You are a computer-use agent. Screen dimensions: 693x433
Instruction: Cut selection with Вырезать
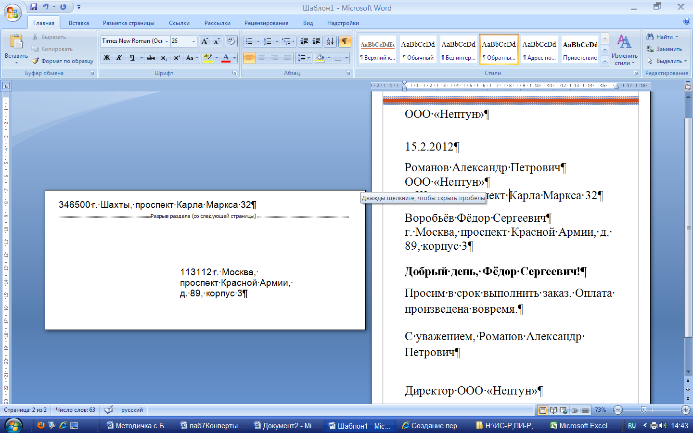[49, 37]
